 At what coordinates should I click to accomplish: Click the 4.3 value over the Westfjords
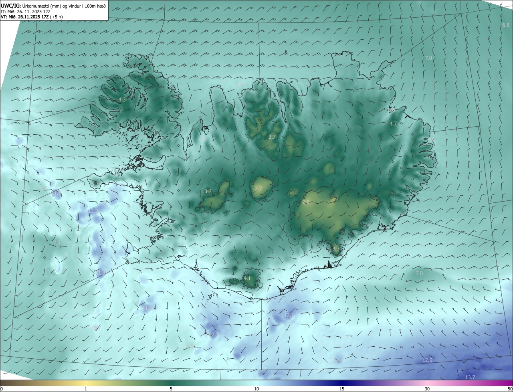(x=122, y=99)
